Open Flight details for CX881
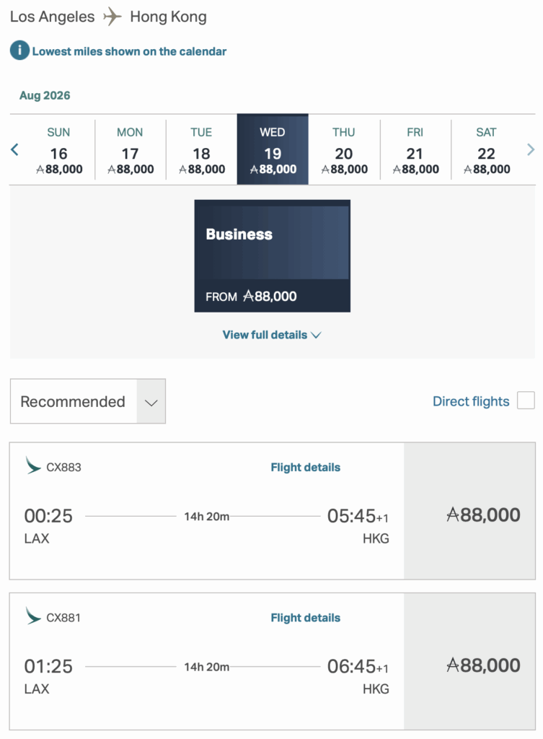 (x=305, y=618)
